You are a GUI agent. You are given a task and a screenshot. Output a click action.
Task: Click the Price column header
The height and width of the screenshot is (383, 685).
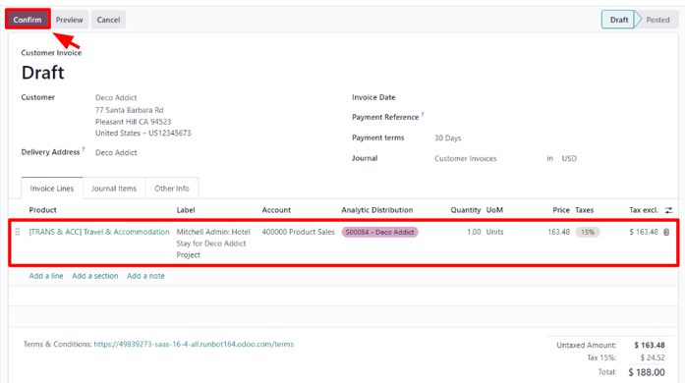click(561, 210)
